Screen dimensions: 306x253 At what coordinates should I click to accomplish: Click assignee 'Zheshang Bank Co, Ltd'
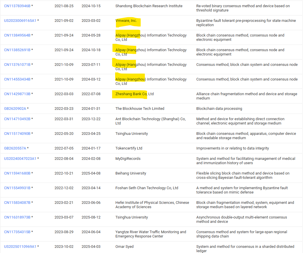tap(134, 94)
